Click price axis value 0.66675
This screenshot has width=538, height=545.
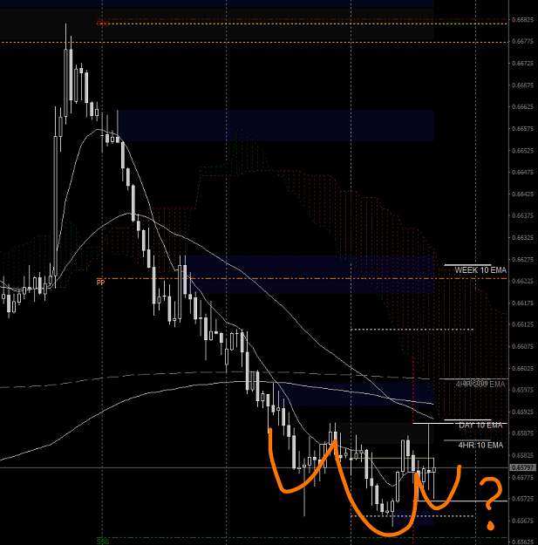[x=522, y=85]
